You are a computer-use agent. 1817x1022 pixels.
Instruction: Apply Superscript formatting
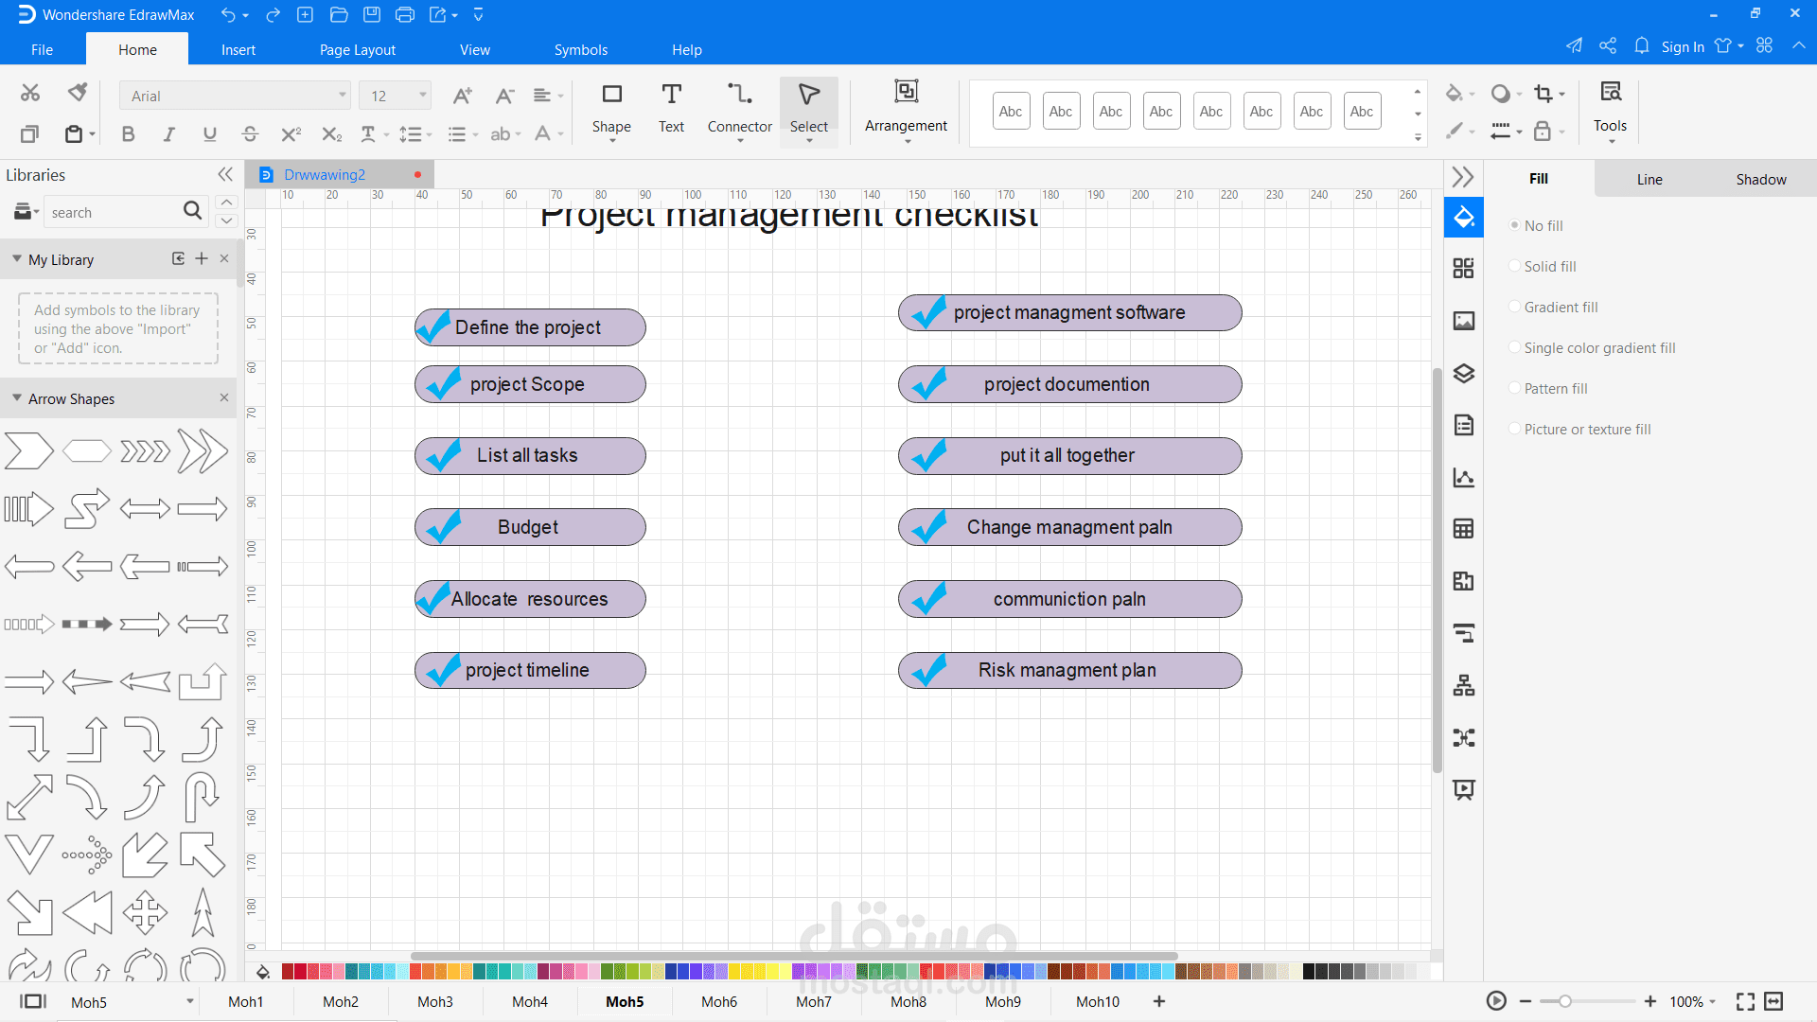291,134
